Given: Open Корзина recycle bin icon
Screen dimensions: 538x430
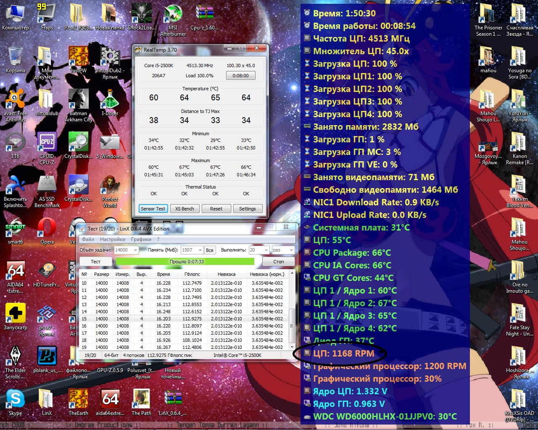Looking at the screenshot, I should pyautogui.click(x=16, y=60).
